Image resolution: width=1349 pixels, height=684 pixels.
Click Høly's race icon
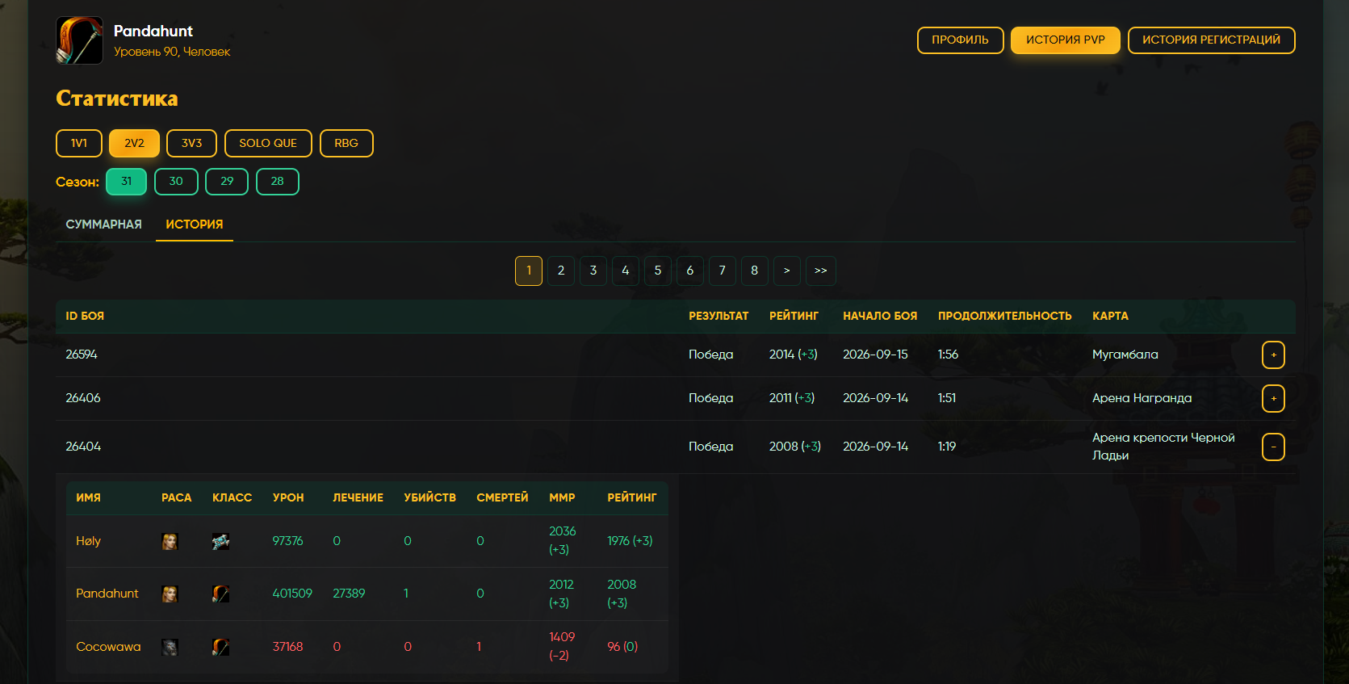170,542
